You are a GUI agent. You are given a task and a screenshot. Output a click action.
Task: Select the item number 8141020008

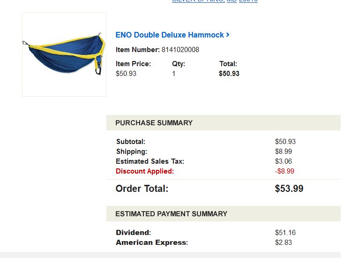click(180, 50)
